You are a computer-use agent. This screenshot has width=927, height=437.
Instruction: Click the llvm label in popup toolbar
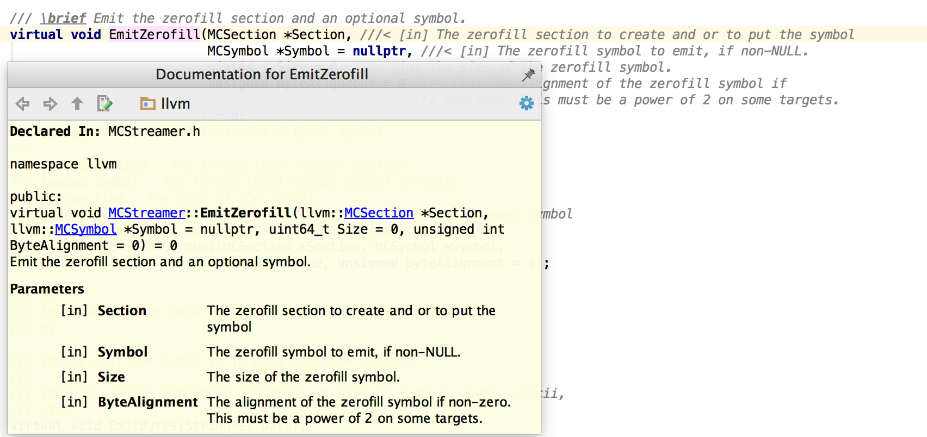tap(175, 103)
